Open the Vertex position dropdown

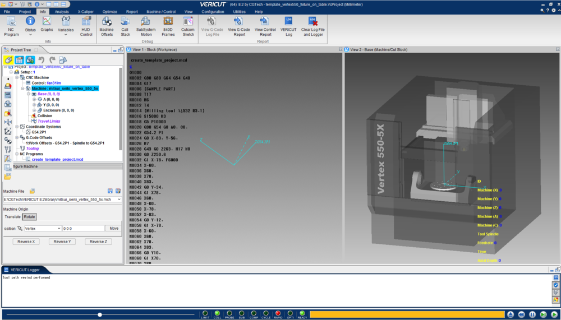[59, 229]
